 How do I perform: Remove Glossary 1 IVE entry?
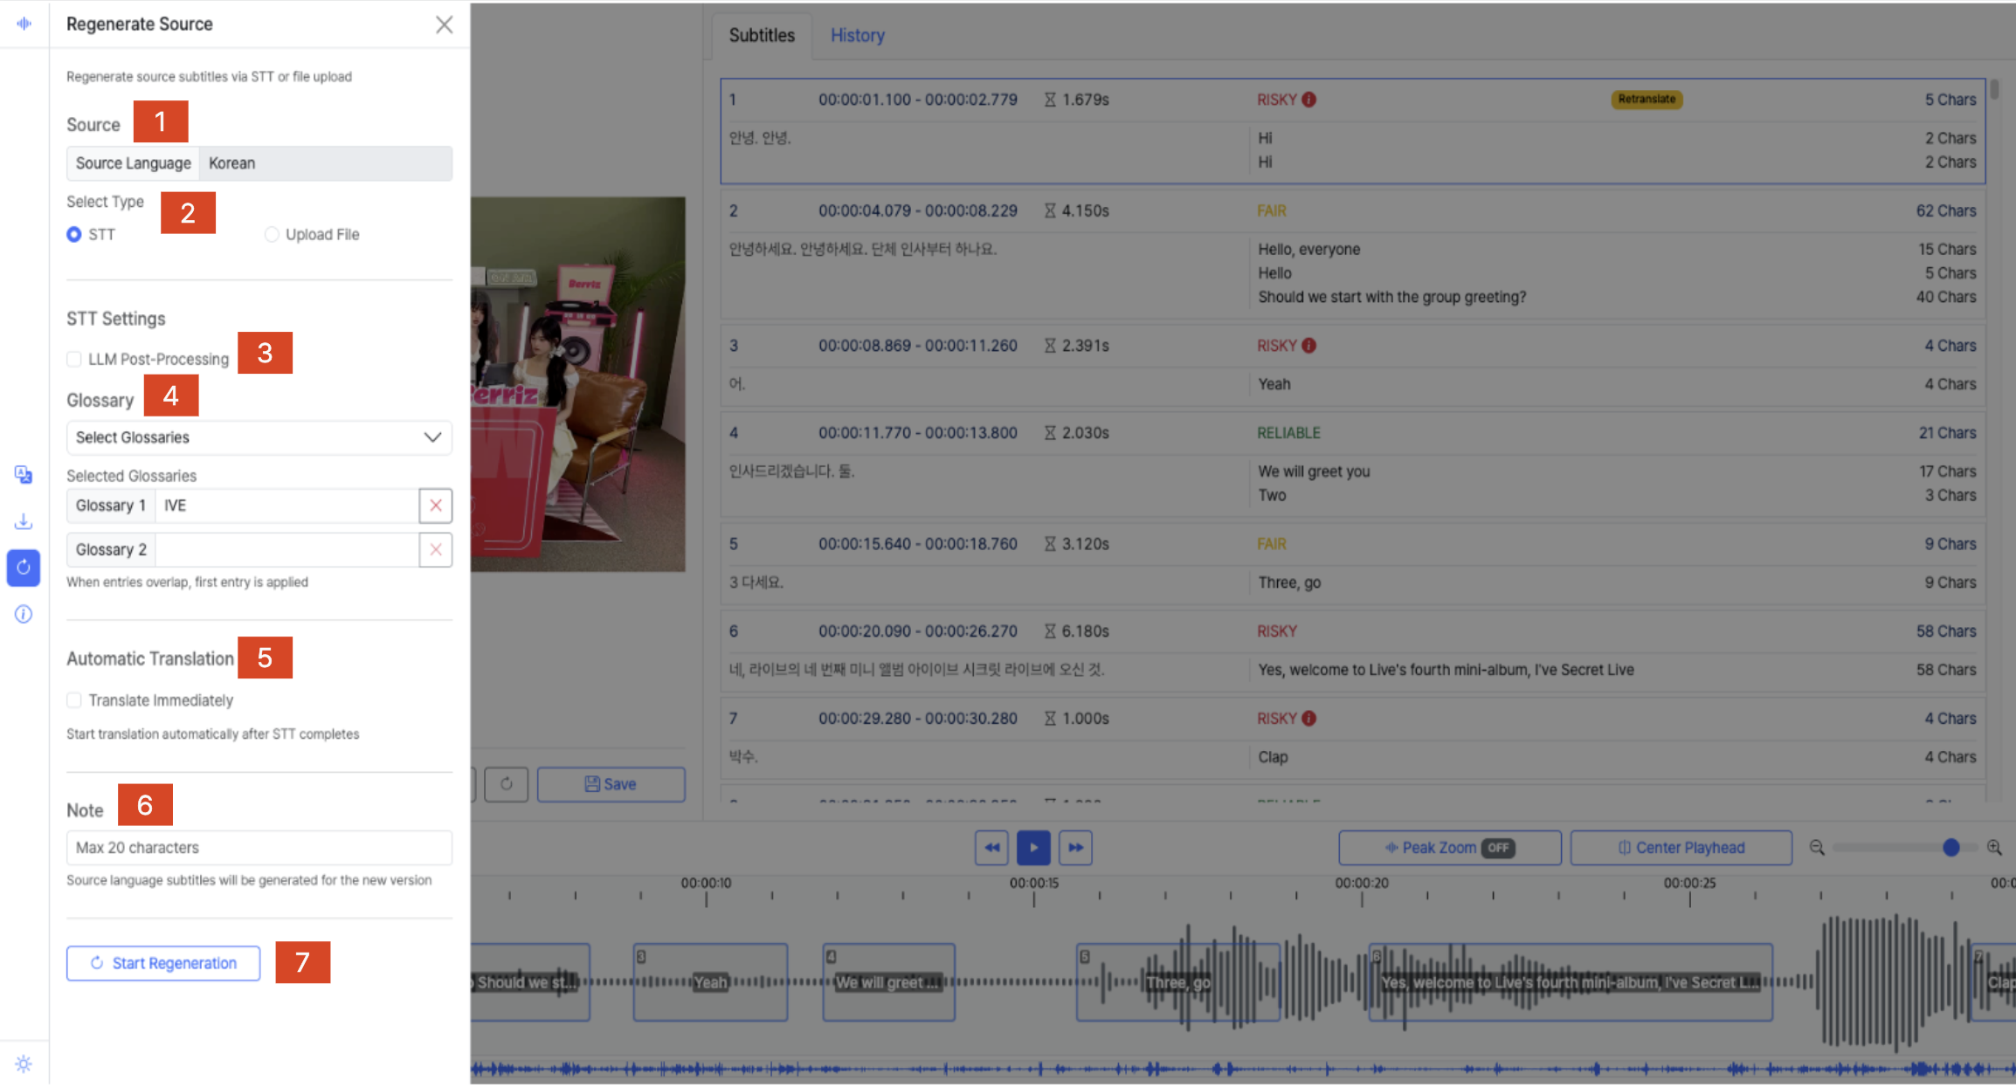tap(435, 506)
